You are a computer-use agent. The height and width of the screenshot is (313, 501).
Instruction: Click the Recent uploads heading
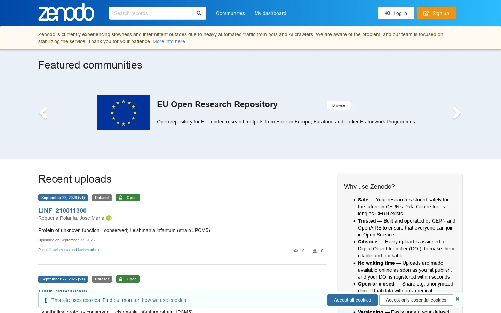(75, 179)
